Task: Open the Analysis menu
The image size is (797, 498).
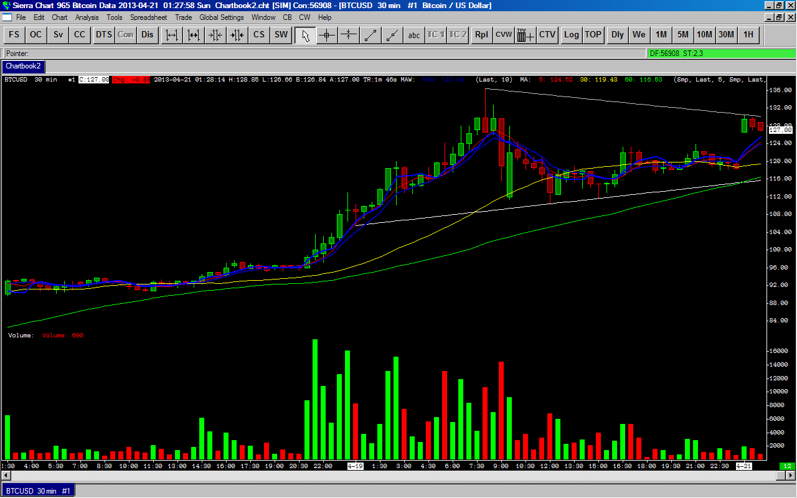Action: click(87, 17)
